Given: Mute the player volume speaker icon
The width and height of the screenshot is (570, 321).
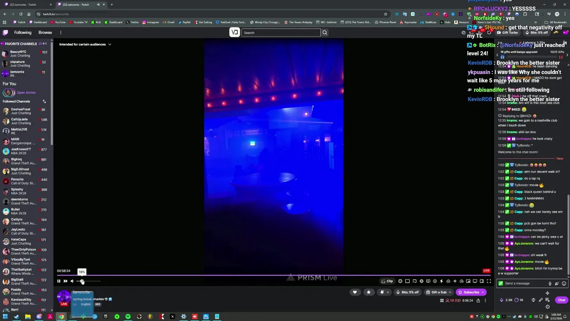Looking at the screenshot, I should (72, 281).
